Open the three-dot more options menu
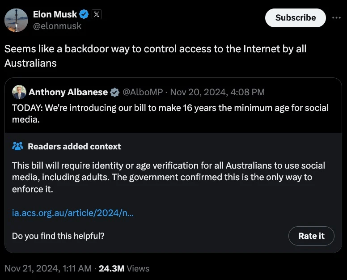The height and width of the screenshot is (280, 347). [x=336, y=17]
